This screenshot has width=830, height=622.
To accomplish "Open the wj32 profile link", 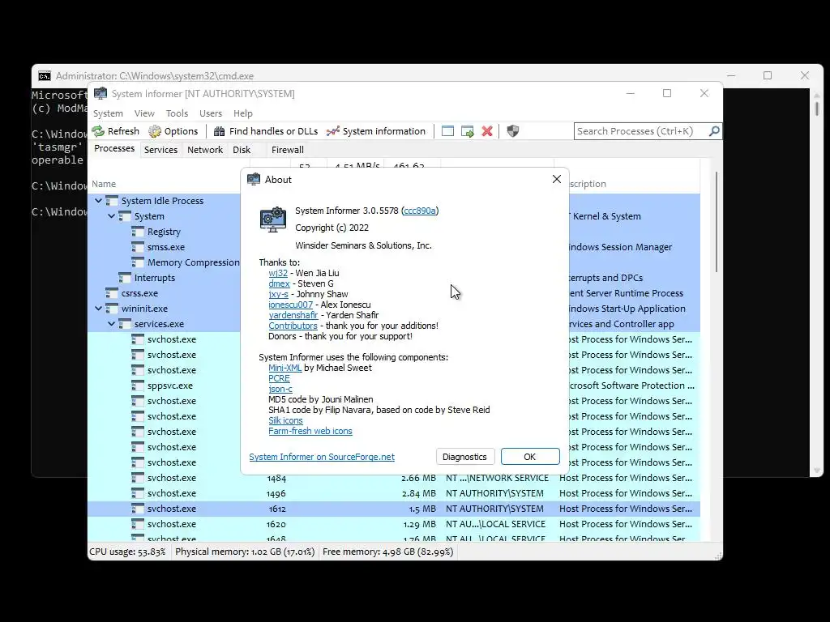I will pos(278,273).
